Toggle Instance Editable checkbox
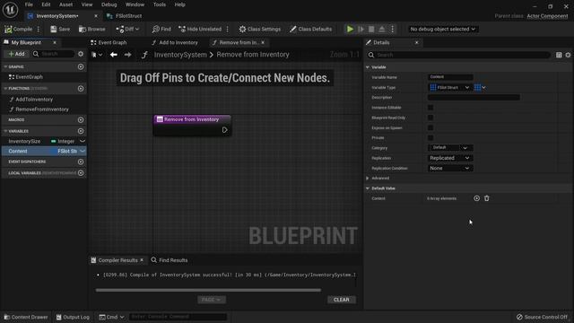574x323 pixels. [x=430, y=108]
